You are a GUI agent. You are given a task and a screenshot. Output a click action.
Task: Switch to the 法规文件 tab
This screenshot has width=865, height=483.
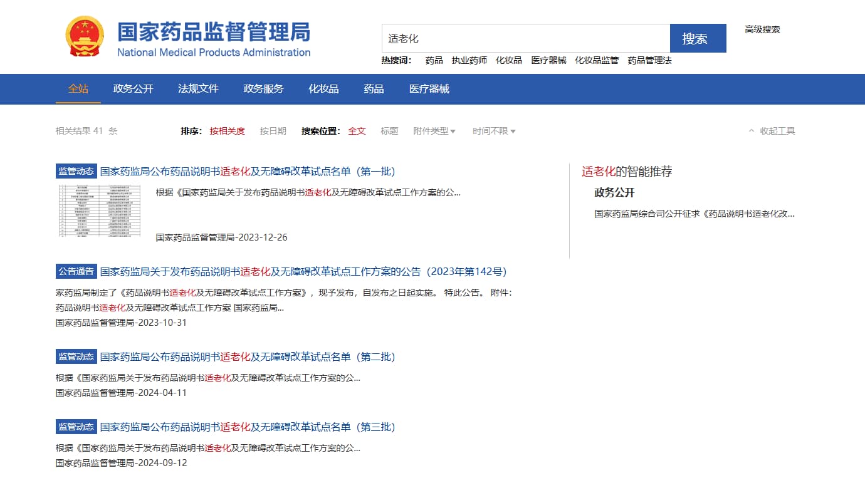[198, 89]
